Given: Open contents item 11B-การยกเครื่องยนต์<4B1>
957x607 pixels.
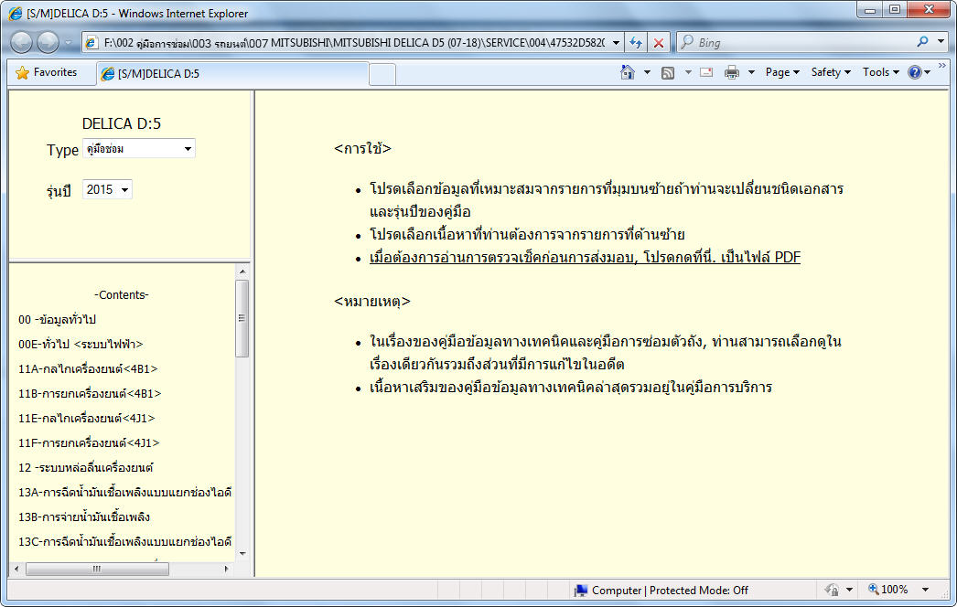Looking at the screenshot, I should click(90, 393).
